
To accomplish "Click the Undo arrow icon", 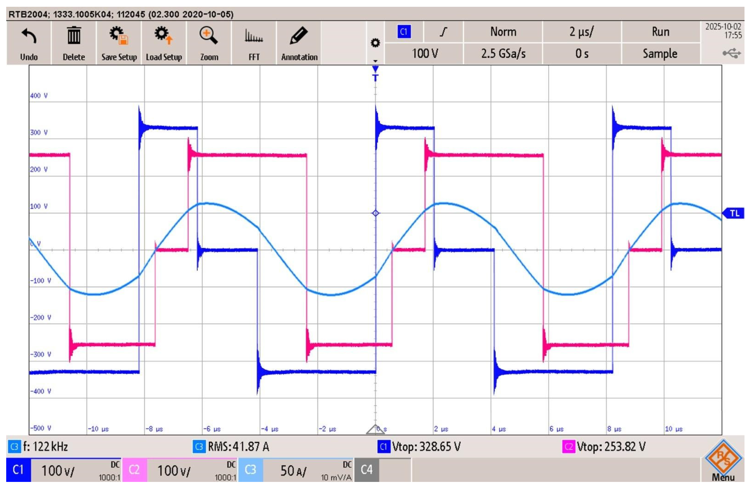I will [29, 36].
